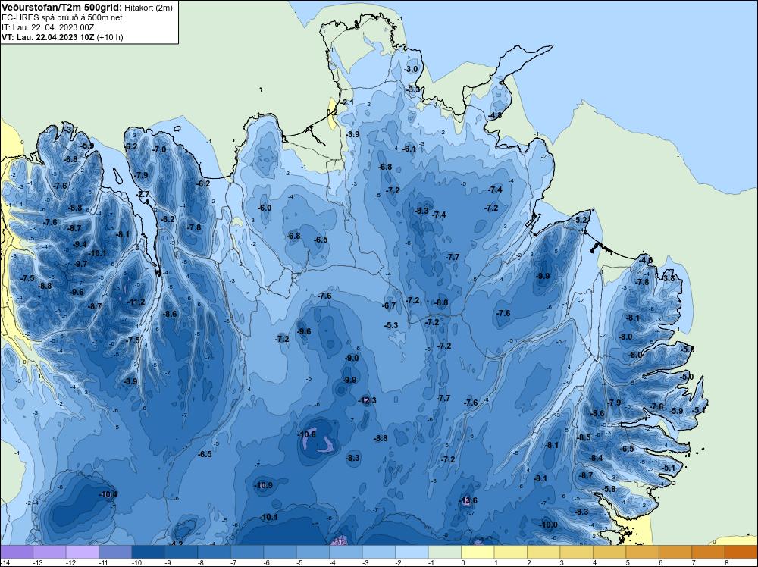The width and height of the screenshot is (758, 567).
Task: Click the -11.2 temperature label
Action: pyautogui.click(x=136, y=302)
